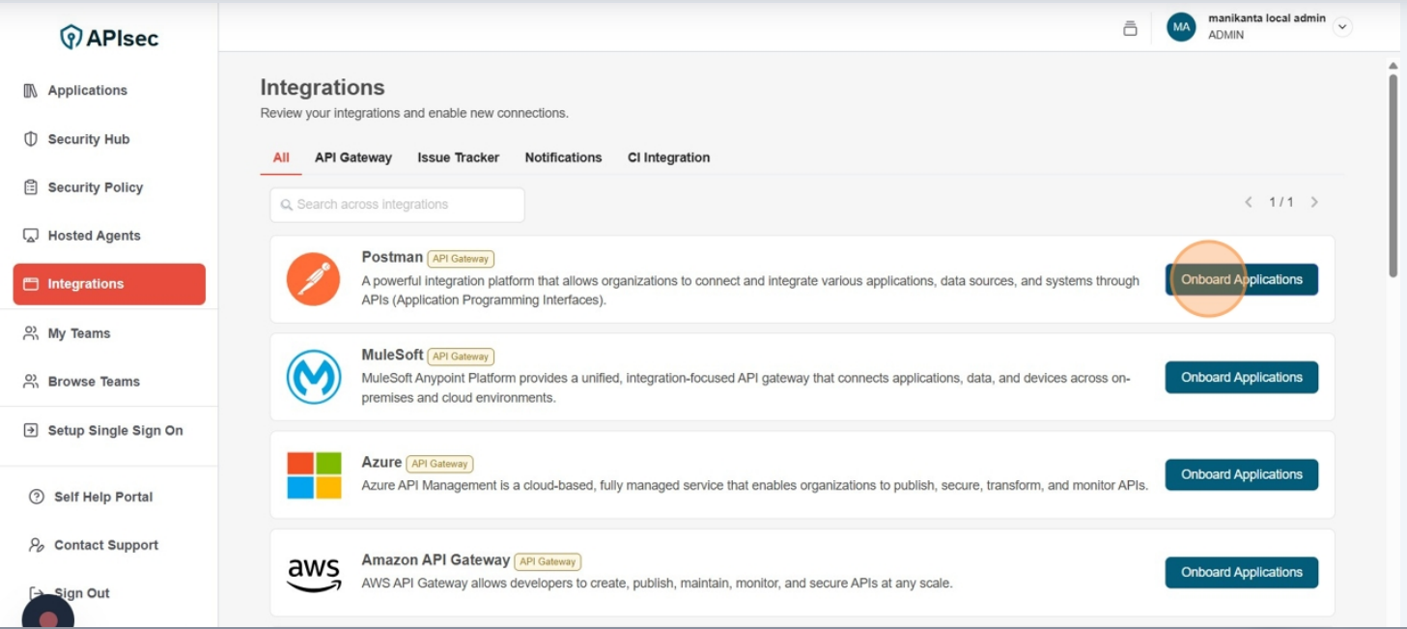Image resolution: width=1407 pixels, height=629 pixels.
Task: Click the vertical page scrollbar
Action: [x=1393, y=174]
